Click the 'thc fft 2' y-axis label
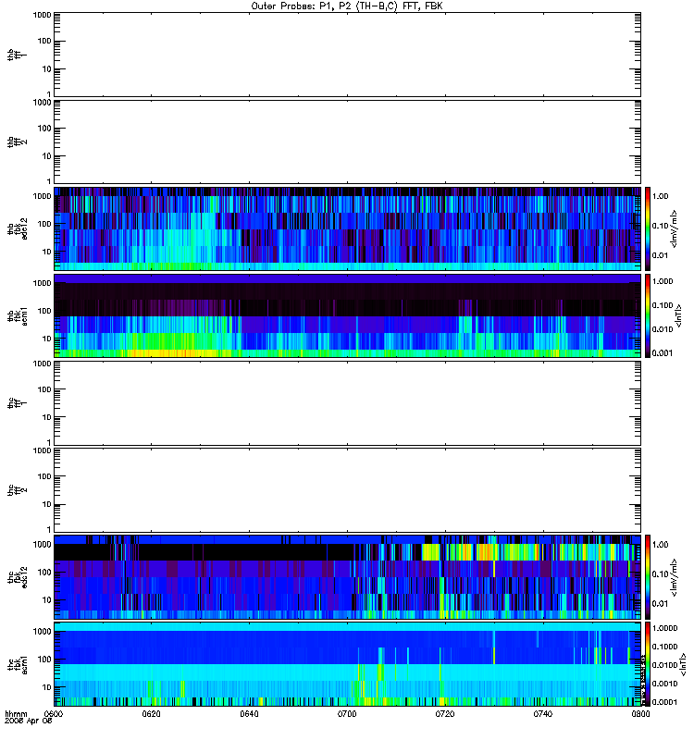 pos(17,490)
